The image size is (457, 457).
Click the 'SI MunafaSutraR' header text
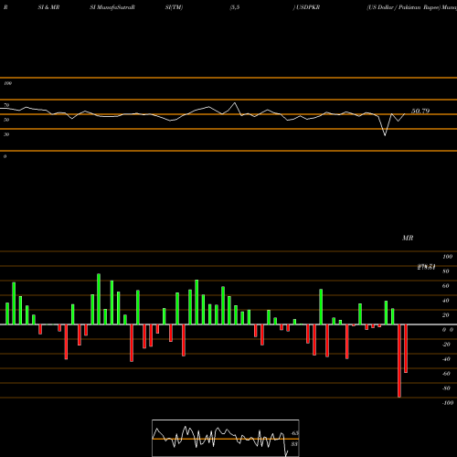click(x=112, y=7)
